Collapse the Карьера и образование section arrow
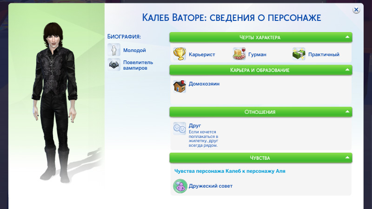Image resolution: width=372 pixels, height=209 pixels. pos(347,70)
